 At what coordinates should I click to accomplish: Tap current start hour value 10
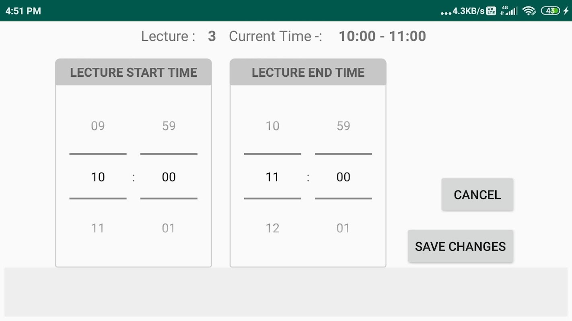coord(98,177)
